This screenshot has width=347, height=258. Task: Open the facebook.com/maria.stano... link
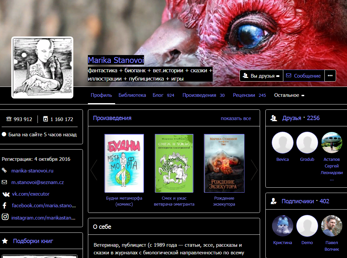pyautogui.click(x=44, y=205)
